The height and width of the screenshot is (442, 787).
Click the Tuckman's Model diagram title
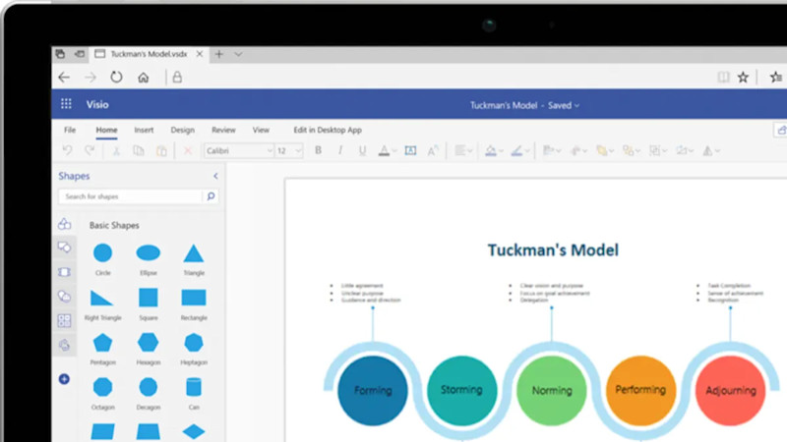(553, 250)
